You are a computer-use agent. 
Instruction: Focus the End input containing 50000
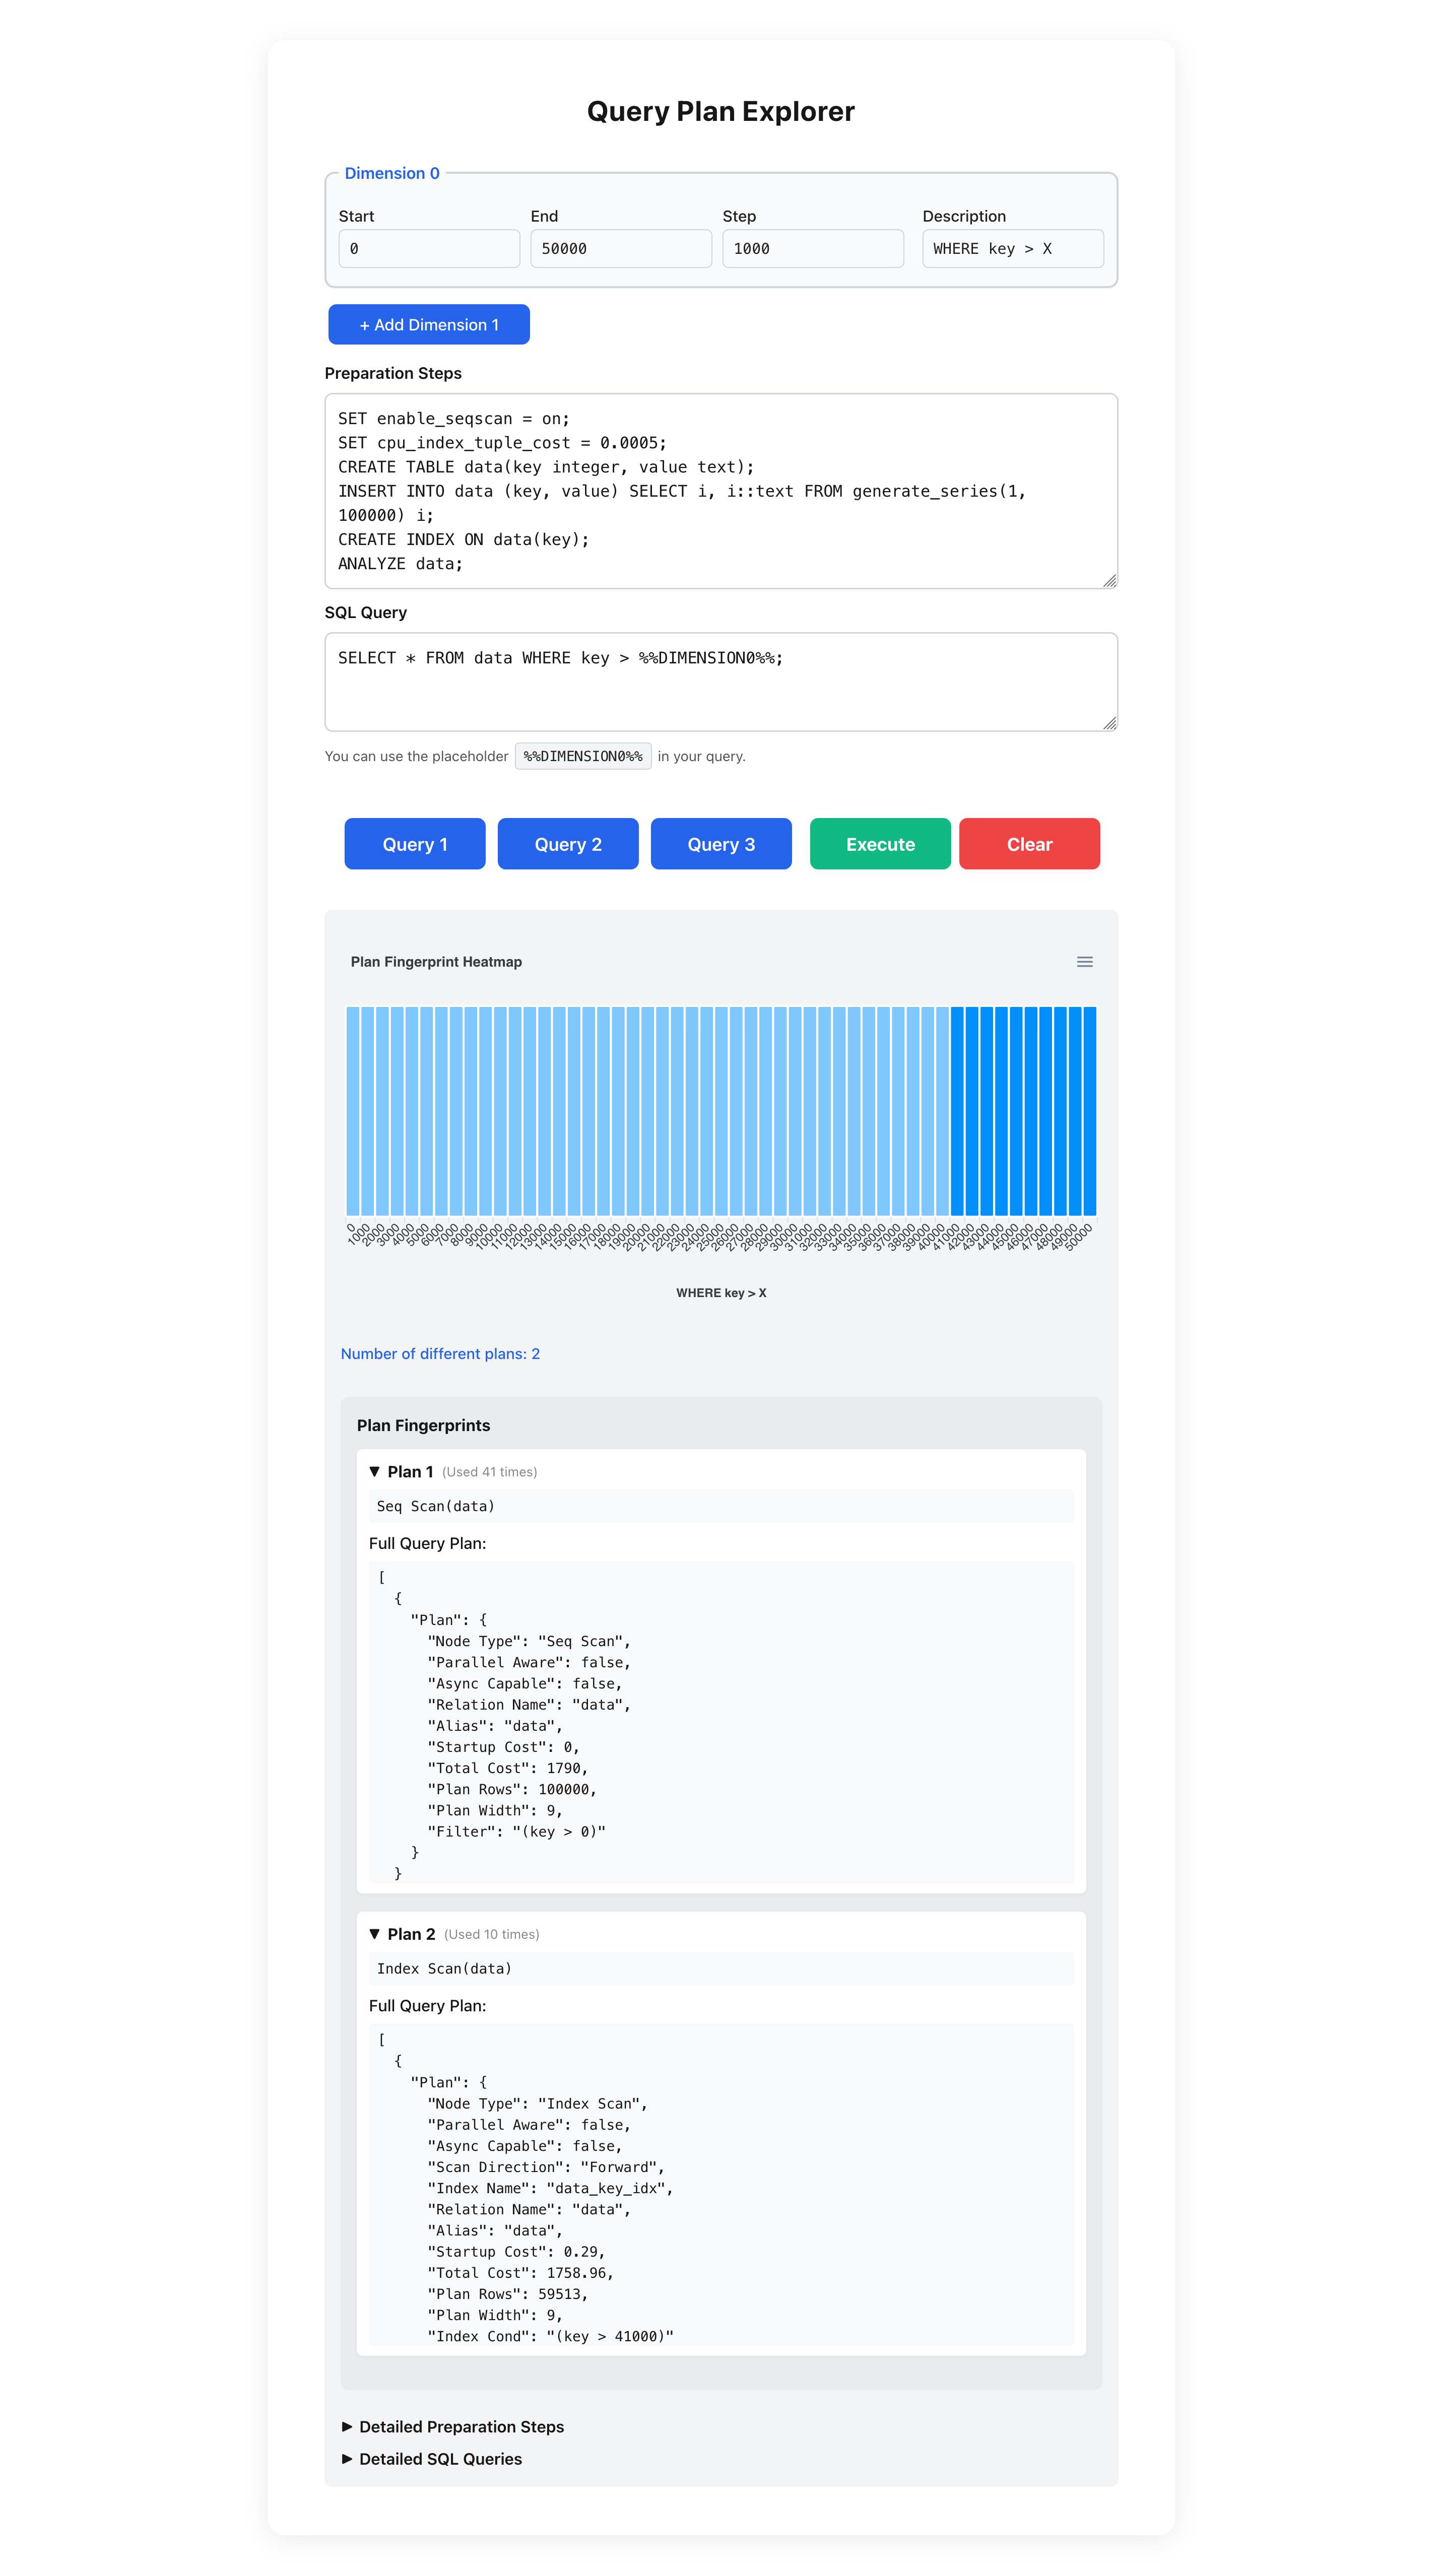[x=621, y=249]
